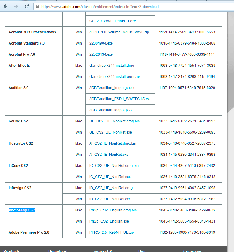This screenshot has width=234, height=252.
Task: Click the Acrobat 3D 1.0 for Windows name
Action: coord(32,32)
